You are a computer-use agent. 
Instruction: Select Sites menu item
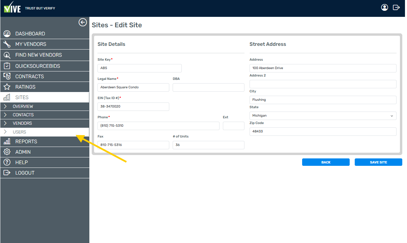[45, 97]
